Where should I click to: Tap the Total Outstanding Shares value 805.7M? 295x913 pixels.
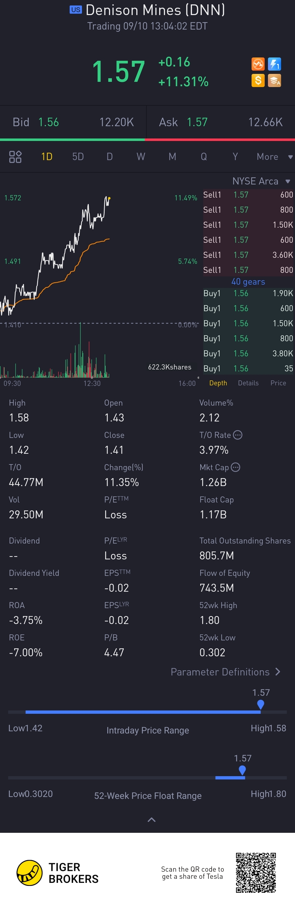point(217,556)
